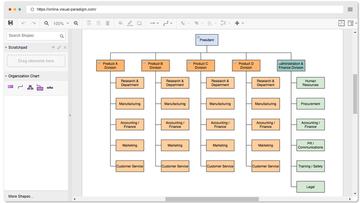Open the 100% zoom level dropdown

pyautogui.click(x=61, y=23)
